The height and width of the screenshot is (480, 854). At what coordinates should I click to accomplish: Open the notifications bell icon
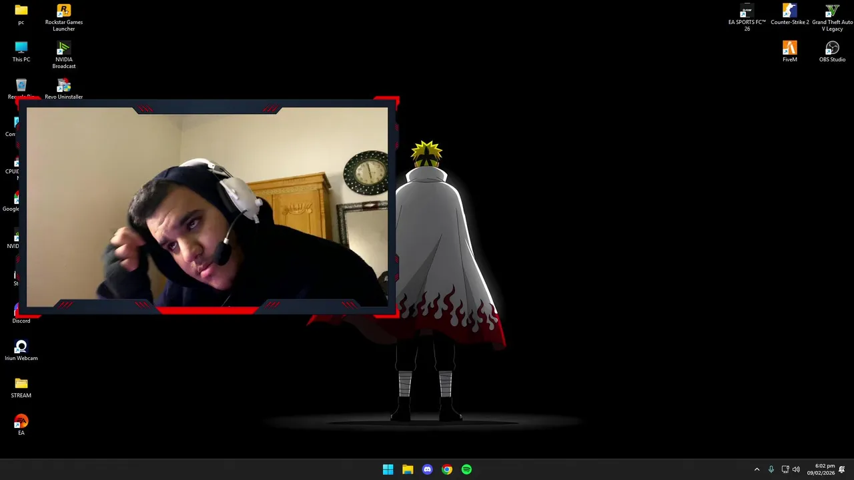pyautogui.click(x=842, y=469)
